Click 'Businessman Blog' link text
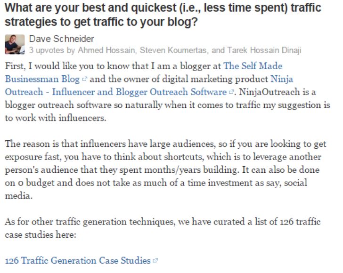The image size is (343, 273). 42,79
